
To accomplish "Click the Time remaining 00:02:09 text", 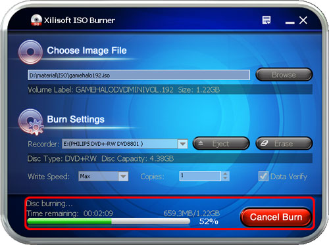I will [70, 213].
